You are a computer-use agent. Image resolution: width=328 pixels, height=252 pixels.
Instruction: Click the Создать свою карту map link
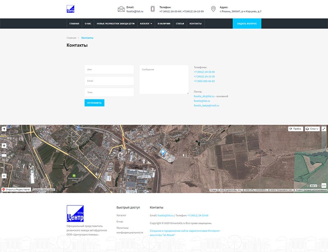[44, 189]
